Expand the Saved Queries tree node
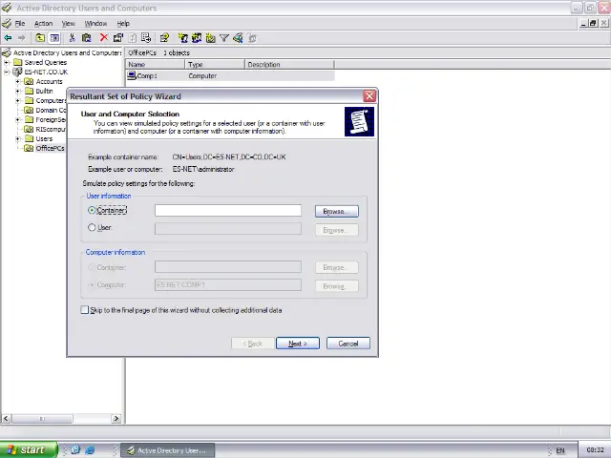Image resolution: width=611 pixels, height=458 pixels. [x=7, y=62]
